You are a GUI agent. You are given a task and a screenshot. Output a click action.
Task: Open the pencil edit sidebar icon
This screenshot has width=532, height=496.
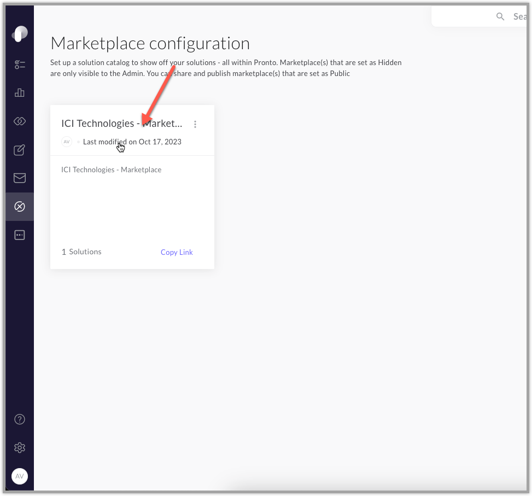pos(20,150)
